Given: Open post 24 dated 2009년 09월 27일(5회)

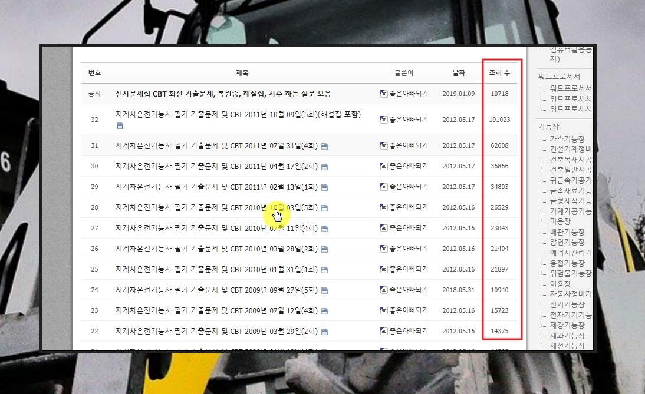Looking at the screenshot, I should (x=216, y=290).
